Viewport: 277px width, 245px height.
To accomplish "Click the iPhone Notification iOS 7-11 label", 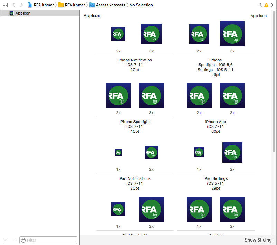I will [135, 65].
